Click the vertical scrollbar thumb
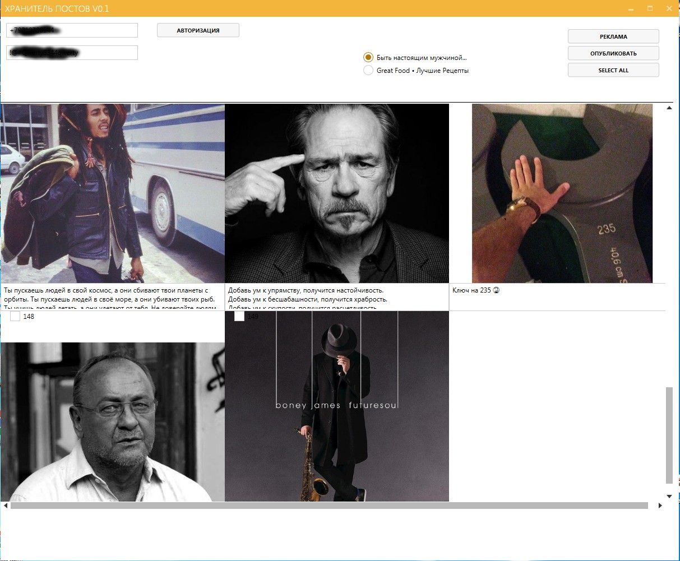 tap(669, 435)
